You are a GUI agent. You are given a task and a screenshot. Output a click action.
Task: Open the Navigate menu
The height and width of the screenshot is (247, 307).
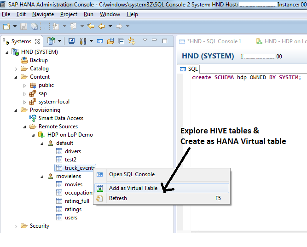coord(43,14)
